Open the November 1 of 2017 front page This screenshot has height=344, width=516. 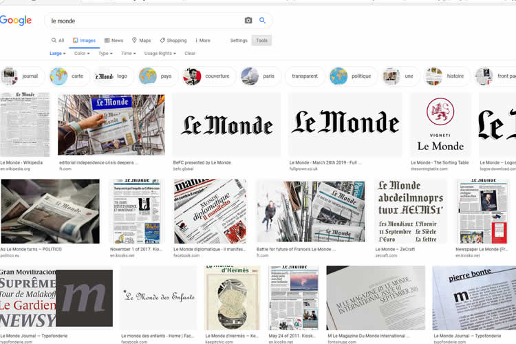tap(136, 211)
